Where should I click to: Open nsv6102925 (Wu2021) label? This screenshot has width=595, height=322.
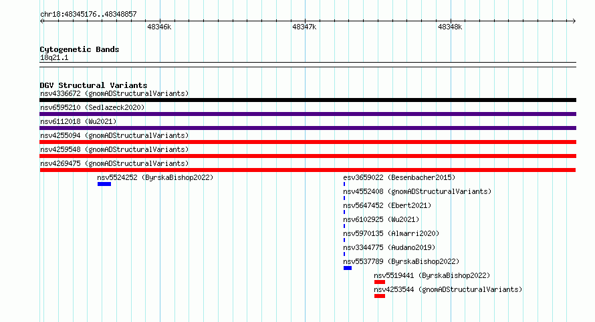click(x=381, y=219)
